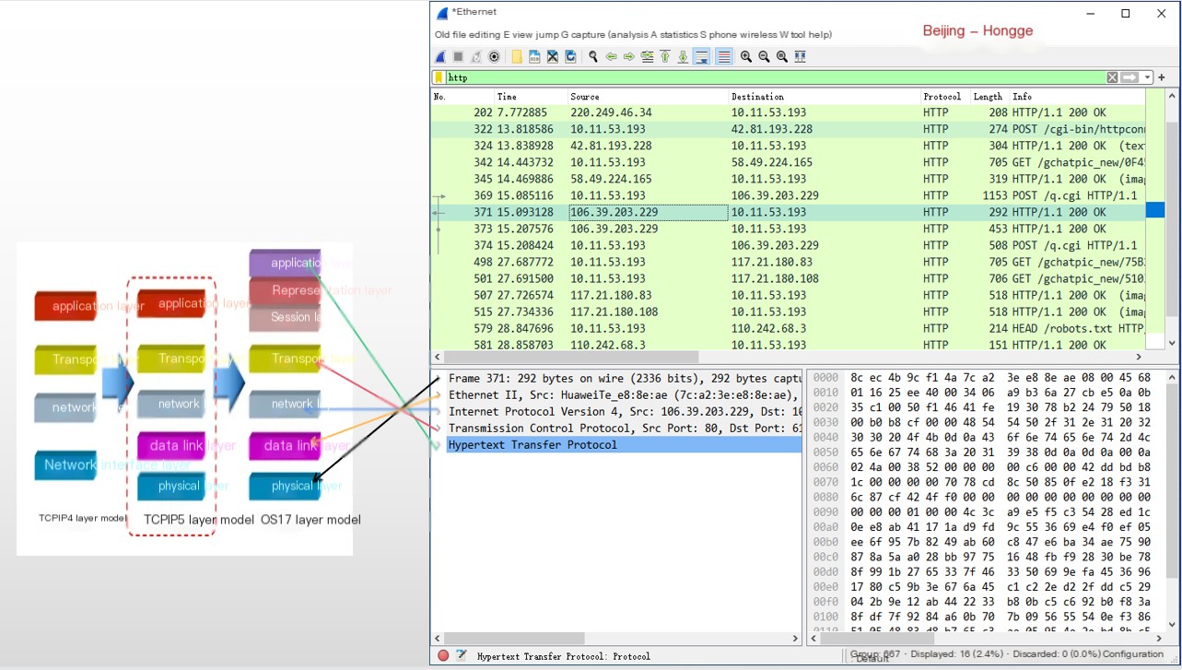
Task: Jump to the last packet
Action: click(x=683, y=57)
